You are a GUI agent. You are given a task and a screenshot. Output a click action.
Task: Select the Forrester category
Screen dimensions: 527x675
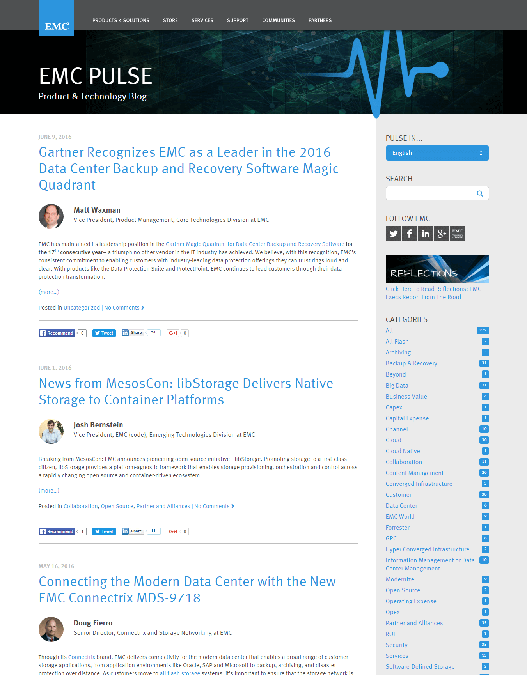coord(397,527)
